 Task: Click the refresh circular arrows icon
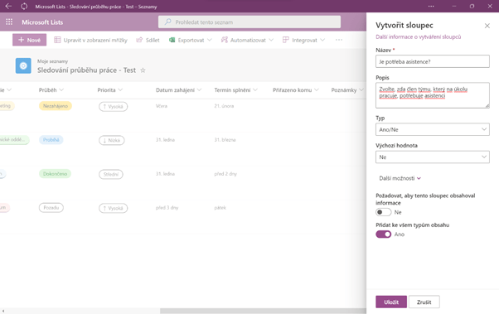(24, 6)
